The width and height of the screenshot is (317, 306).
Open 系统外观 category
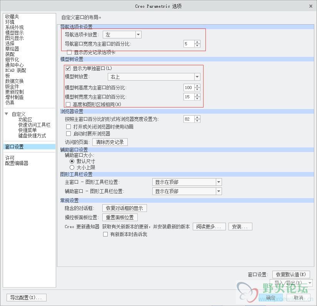(x=14, y=27)
